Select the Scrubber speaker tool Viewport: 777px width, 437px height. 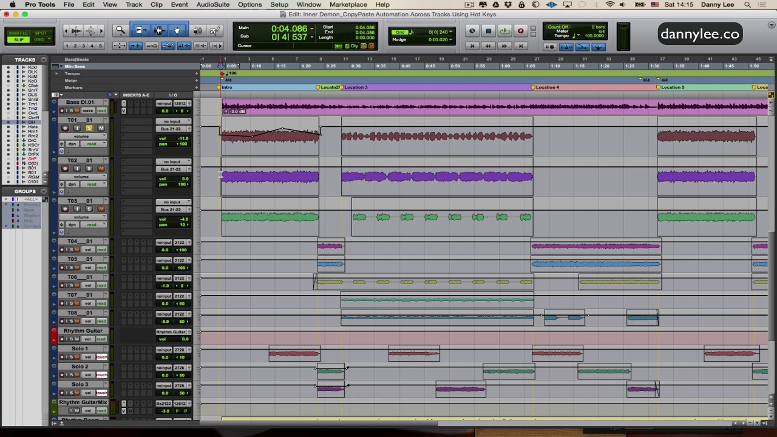(197, 30)
